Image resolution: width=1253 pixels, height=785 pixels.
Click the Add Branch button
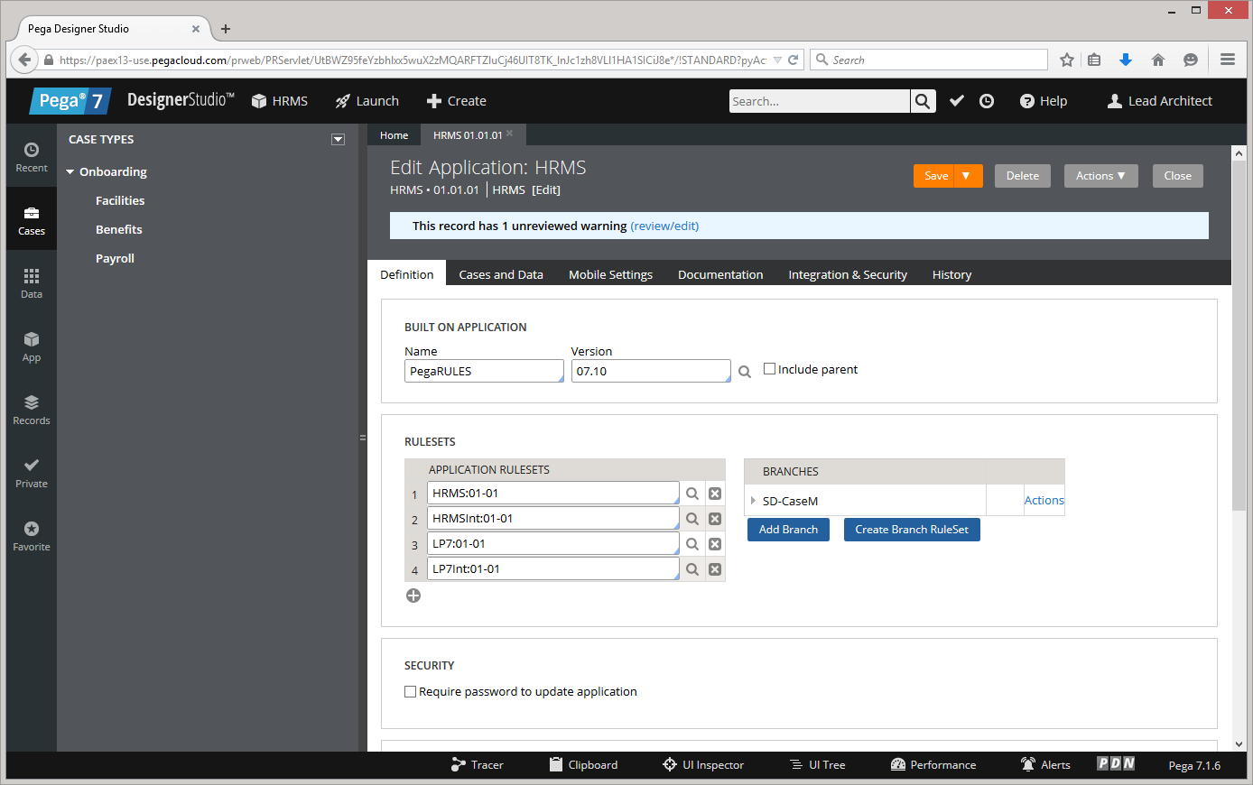(x=788, y=530)
